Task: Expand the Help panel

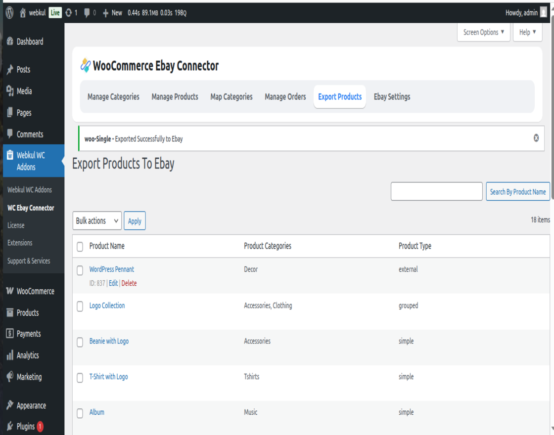Action: click(527, 32)
